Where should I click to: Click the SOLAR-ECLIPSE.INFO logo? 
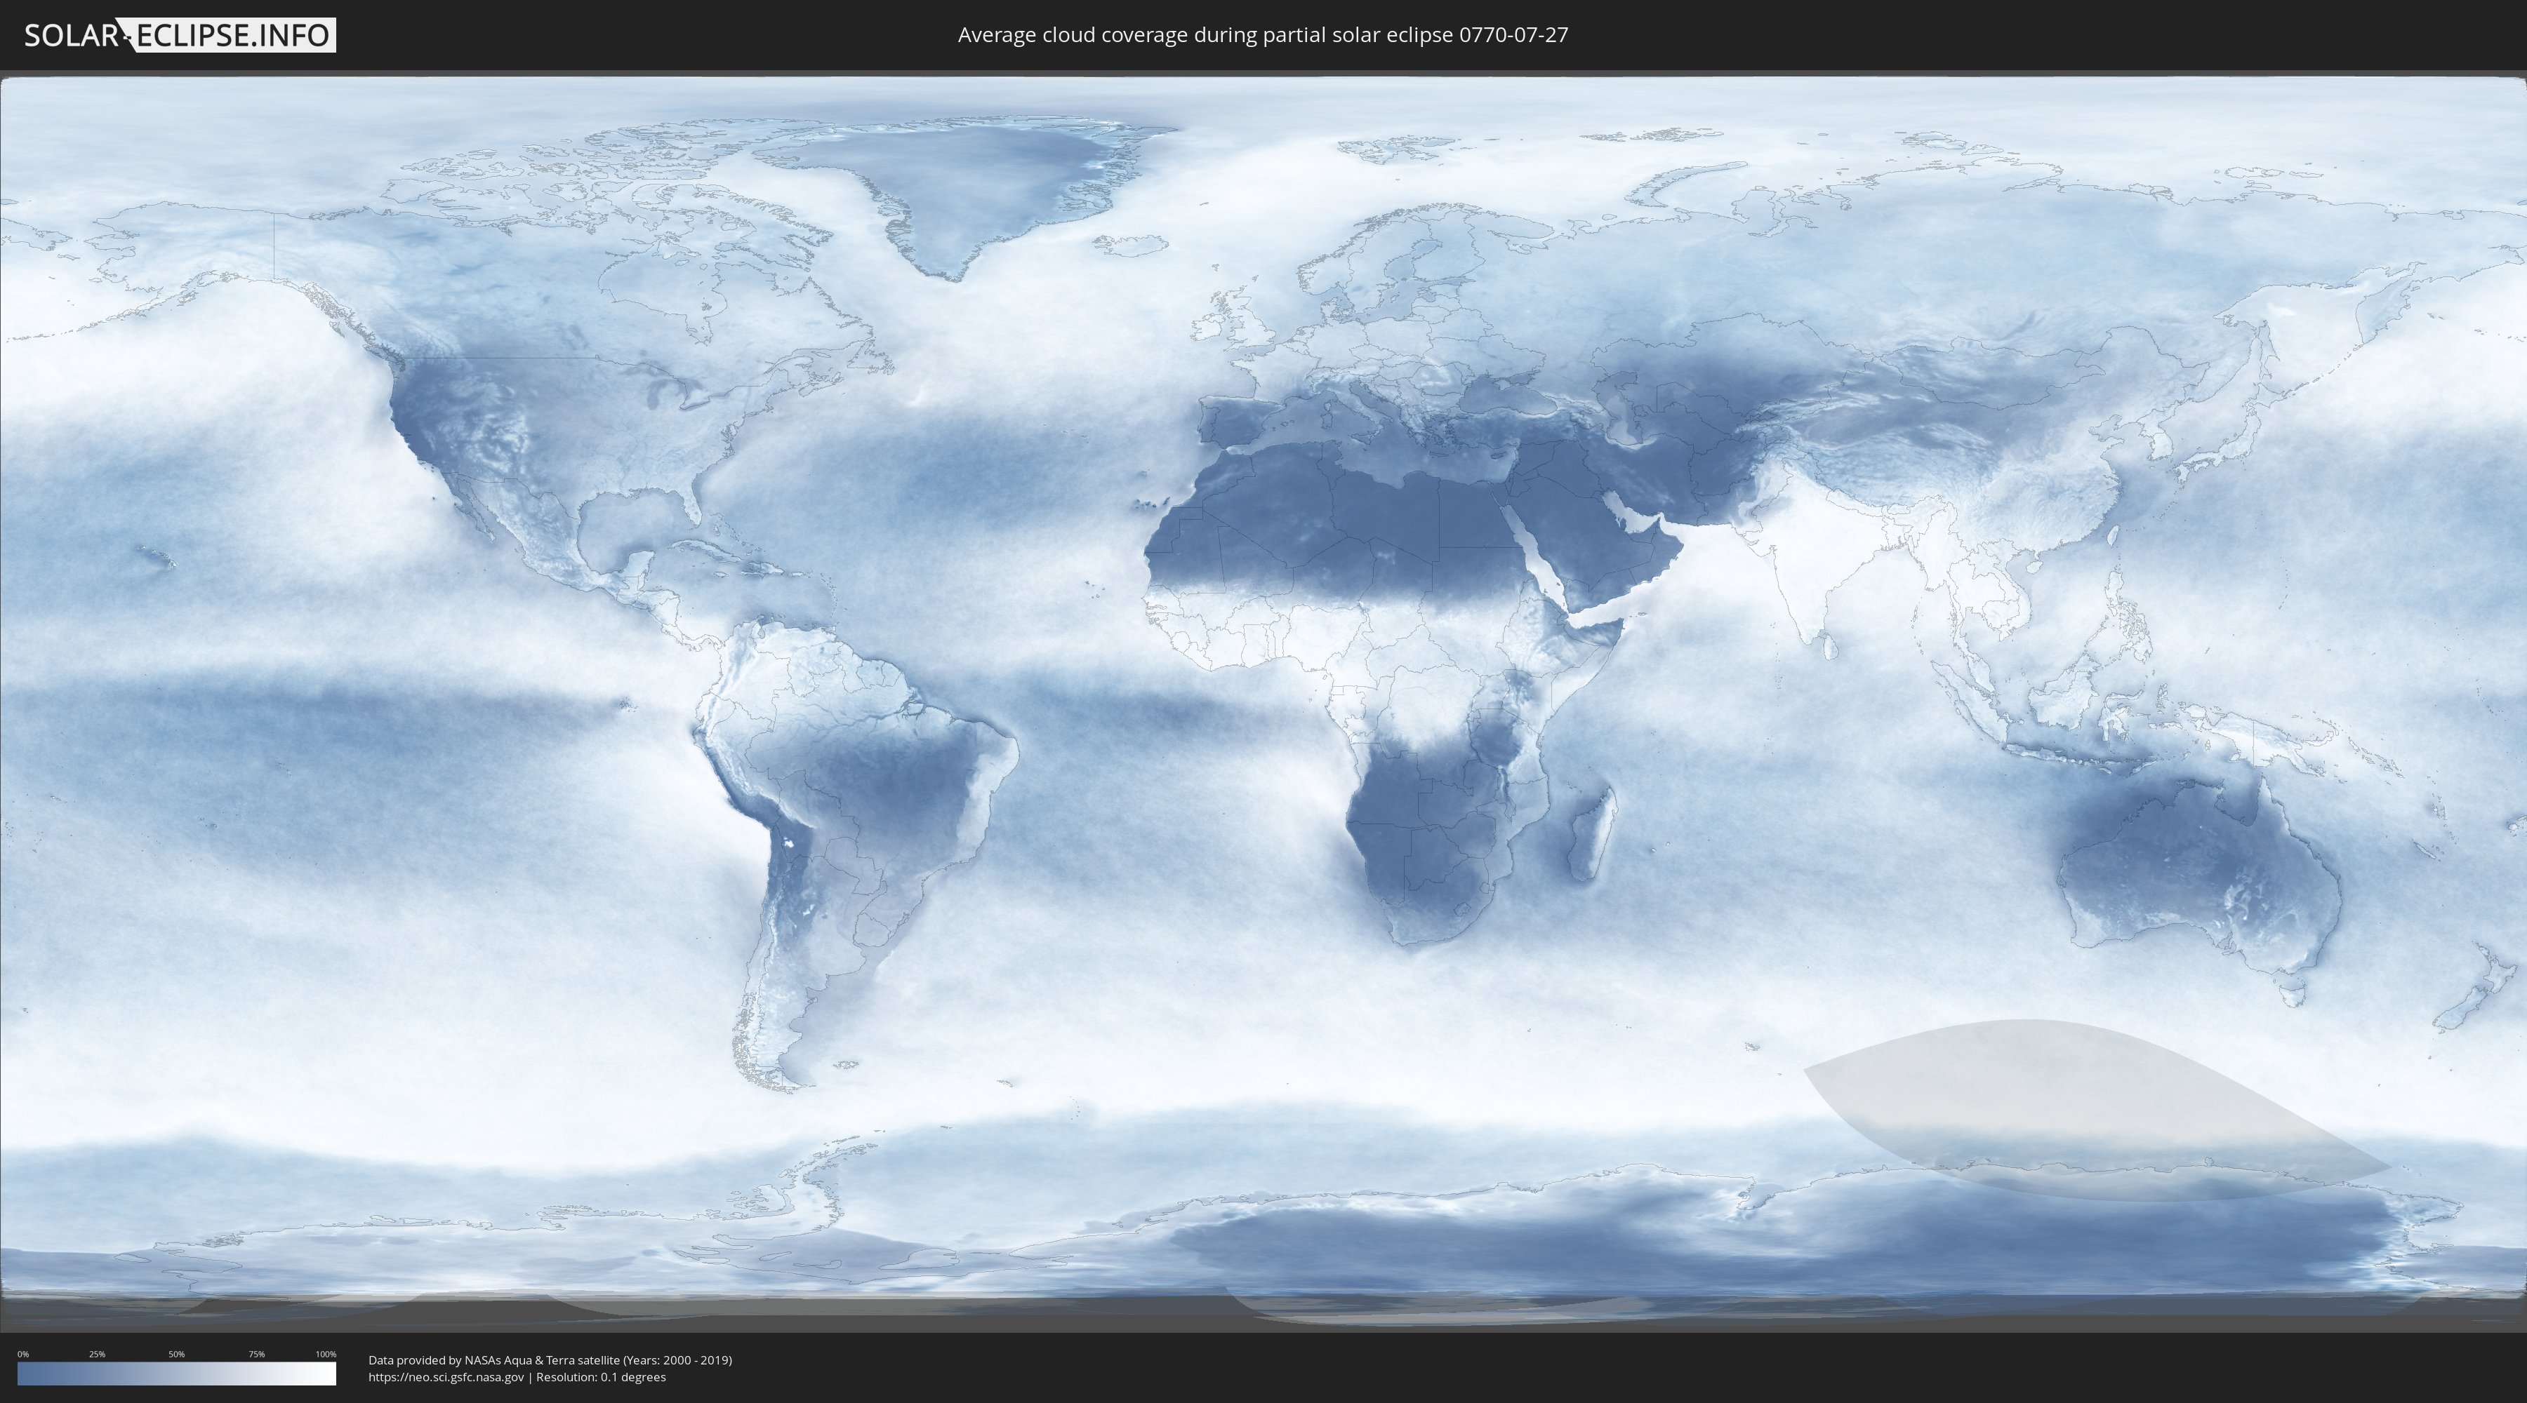pos(180,35)
